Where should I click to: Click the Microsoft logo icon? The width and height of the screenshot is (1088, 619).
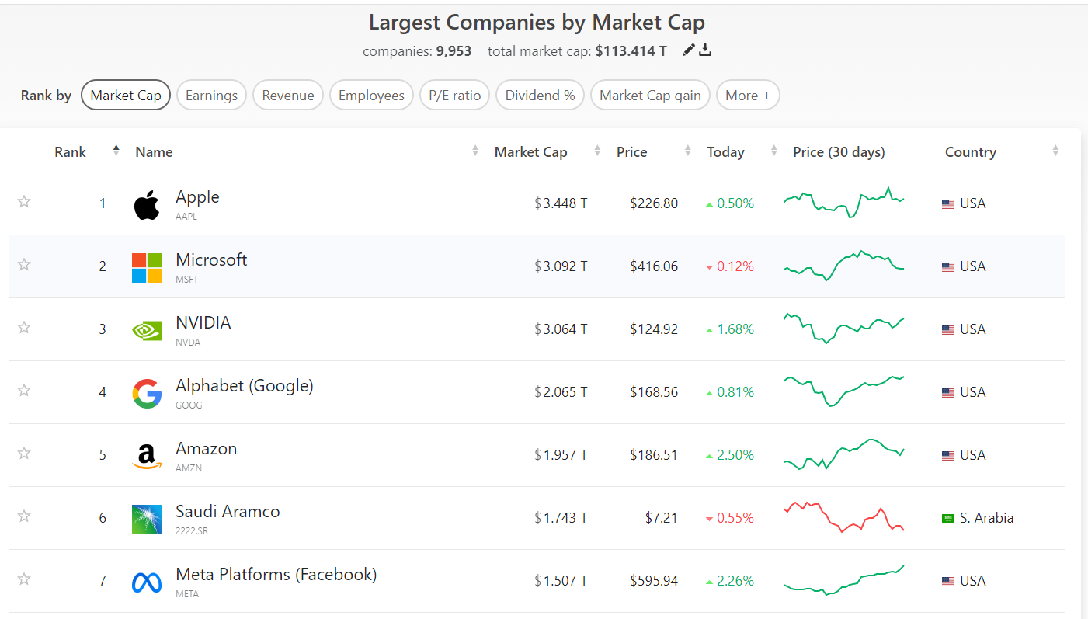(x=147, y=267)
